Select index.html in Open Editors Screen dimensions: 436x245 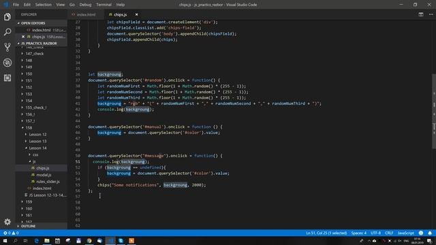pos(41,30)
